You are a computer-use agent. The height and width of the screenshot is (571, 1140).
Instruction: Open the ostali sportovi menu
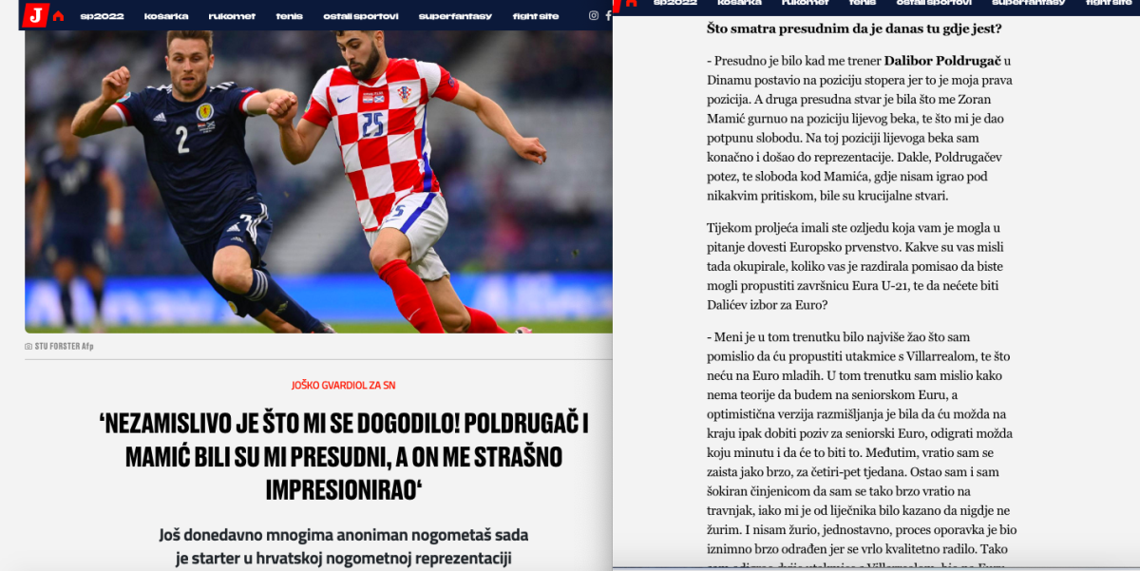point(361,16)
